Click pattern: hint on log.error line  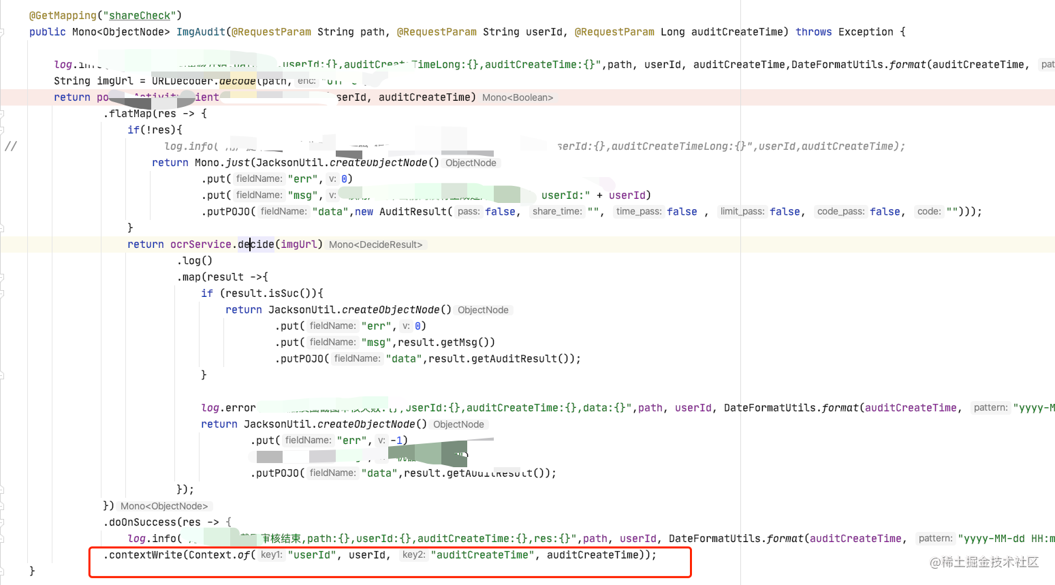click(991, 408)
